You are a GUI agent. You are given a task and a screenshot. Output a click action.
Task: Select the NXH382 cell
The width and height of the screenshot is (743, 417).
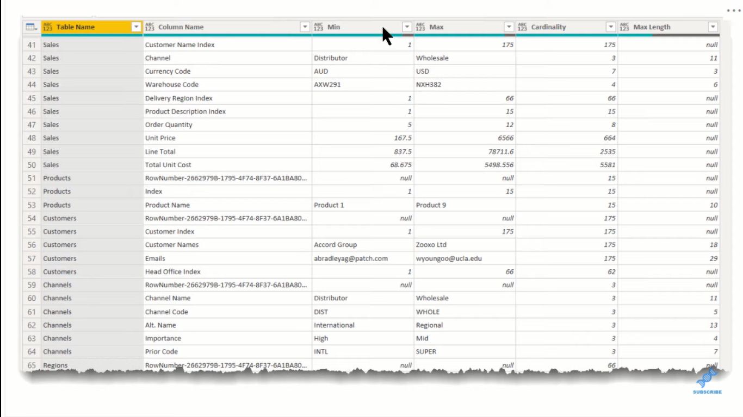(x=465, y=85)
